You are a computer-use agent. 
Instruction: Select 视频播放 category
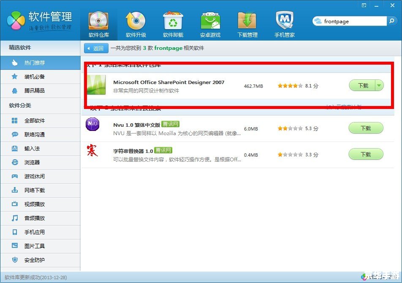[40, 204]
